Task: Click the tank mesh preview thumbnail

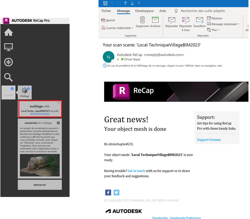Action: coord(40,165)
